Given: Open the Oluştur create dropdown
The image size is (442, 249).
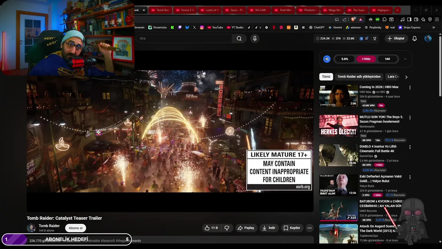Looking at the screenshot, I should [x=396, y=38].
